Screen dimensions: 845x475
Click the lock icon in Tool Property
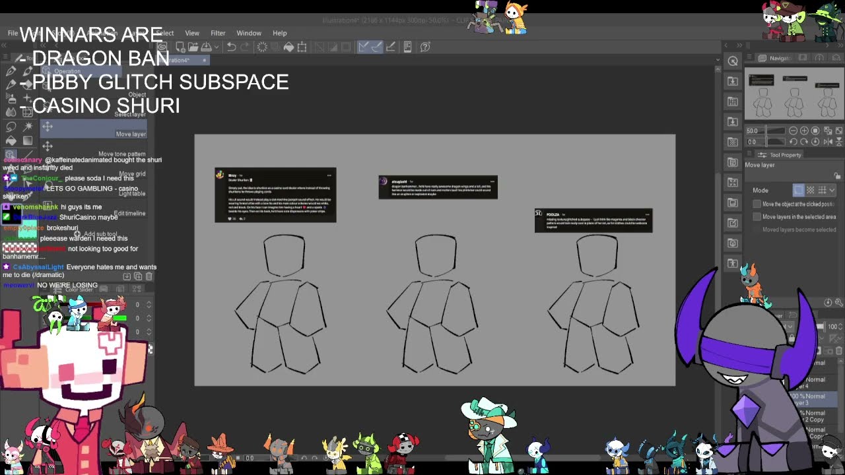(x=837, y=176)
